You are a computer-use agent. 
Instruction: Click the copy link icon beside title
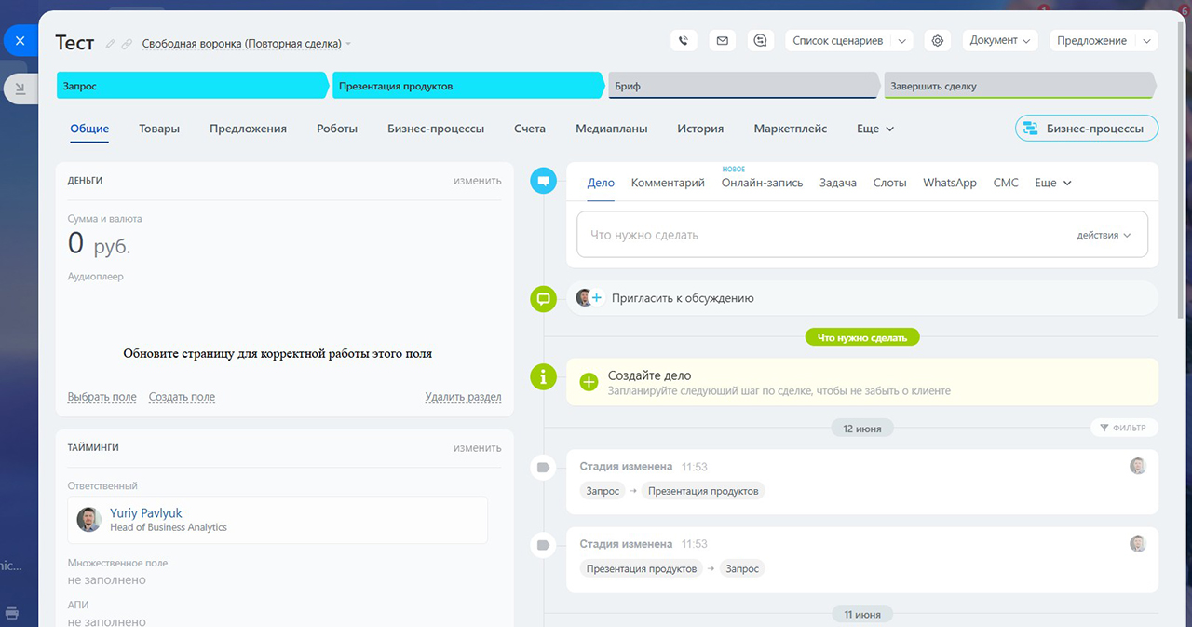[127, 44]
